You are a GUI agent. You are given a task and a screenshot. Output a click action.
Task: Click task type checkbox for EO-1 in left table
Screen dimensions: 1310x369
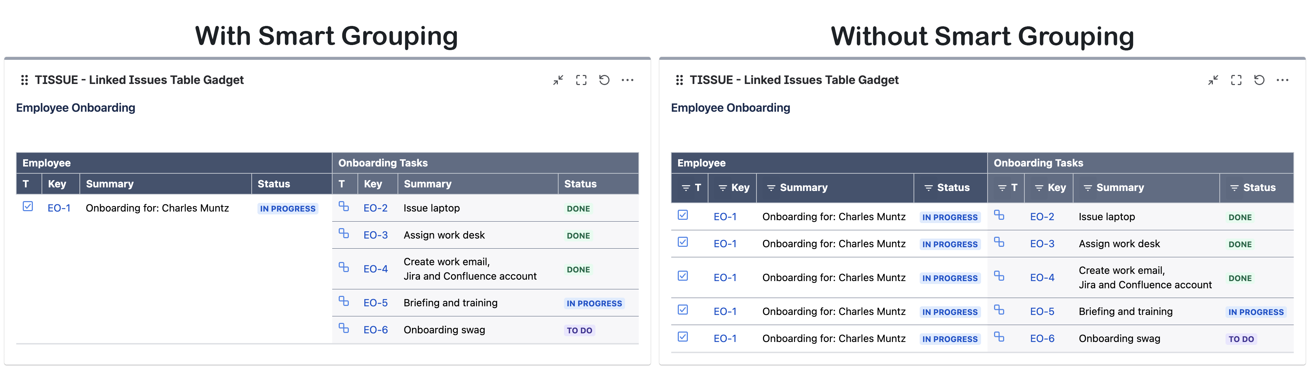28,206
